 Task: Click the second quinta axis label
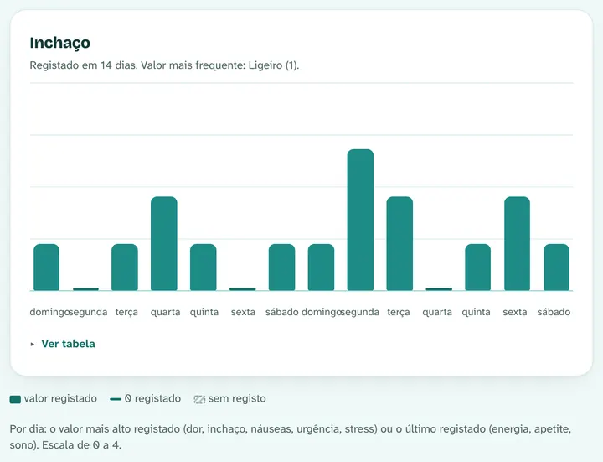point(476,312)
